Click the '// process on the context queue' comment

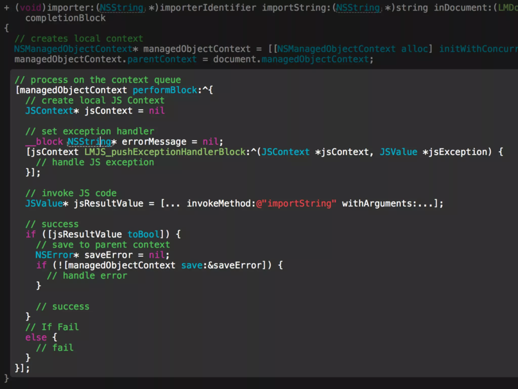(98, 80)
